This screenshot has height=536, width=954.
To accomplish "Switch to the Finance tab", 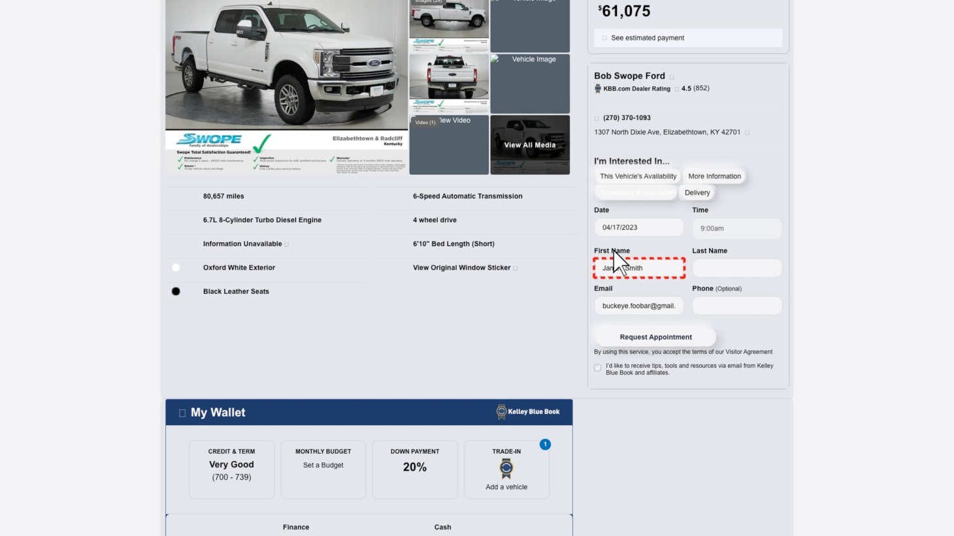I will pos(296,527).
